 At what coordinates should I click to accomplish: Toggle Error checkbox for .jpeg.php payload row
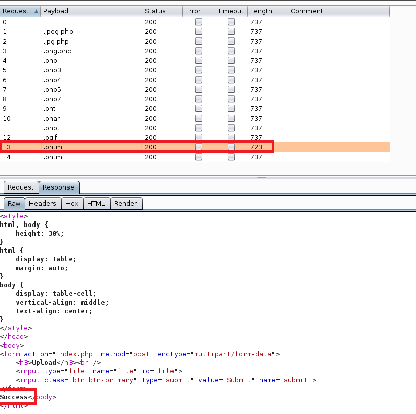[x=199, y=31]
